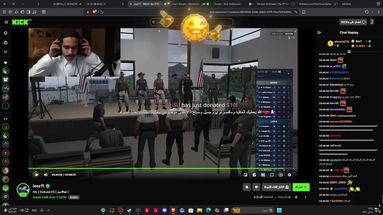
Task: Open Grand Theft Auto V category link
Action: pyautogui.click(x=49, y=197)
